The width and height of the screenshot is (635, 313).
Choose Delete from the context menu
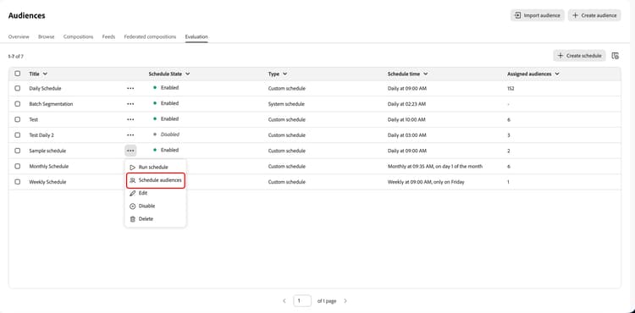[156, 219]
